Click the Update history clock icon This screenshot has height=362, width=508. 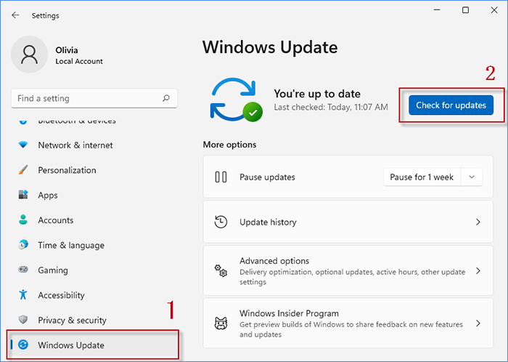click(x=221, y=222)
